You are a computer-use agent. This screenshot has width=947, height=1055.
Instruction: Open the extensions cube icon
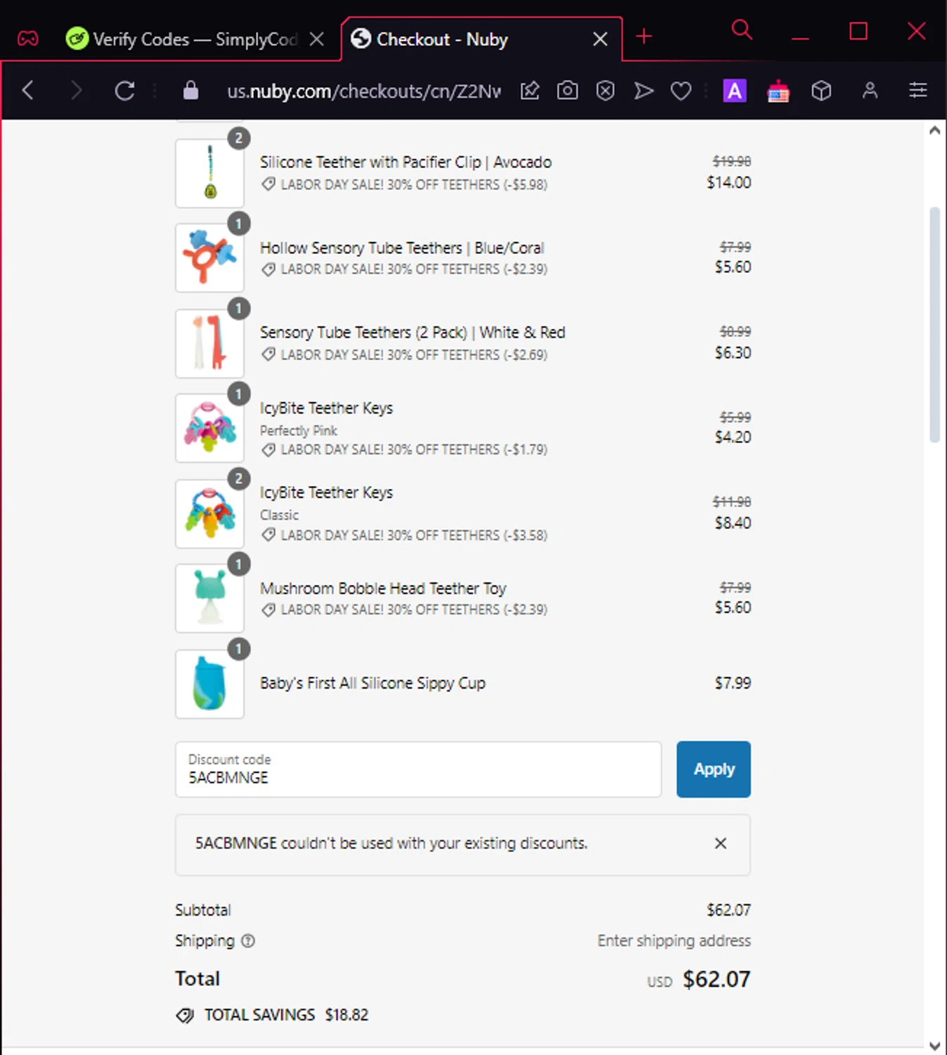[x=821, y=90]
